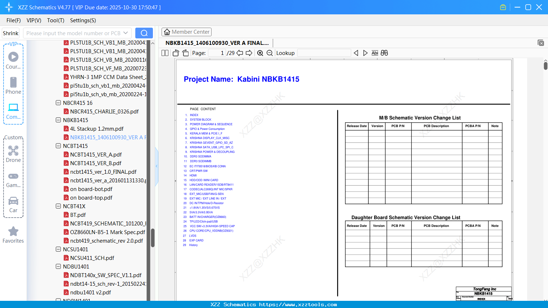Open the Tool(T) menu
The height and width of the screenshot is (308, 548).
pos(56,20)
